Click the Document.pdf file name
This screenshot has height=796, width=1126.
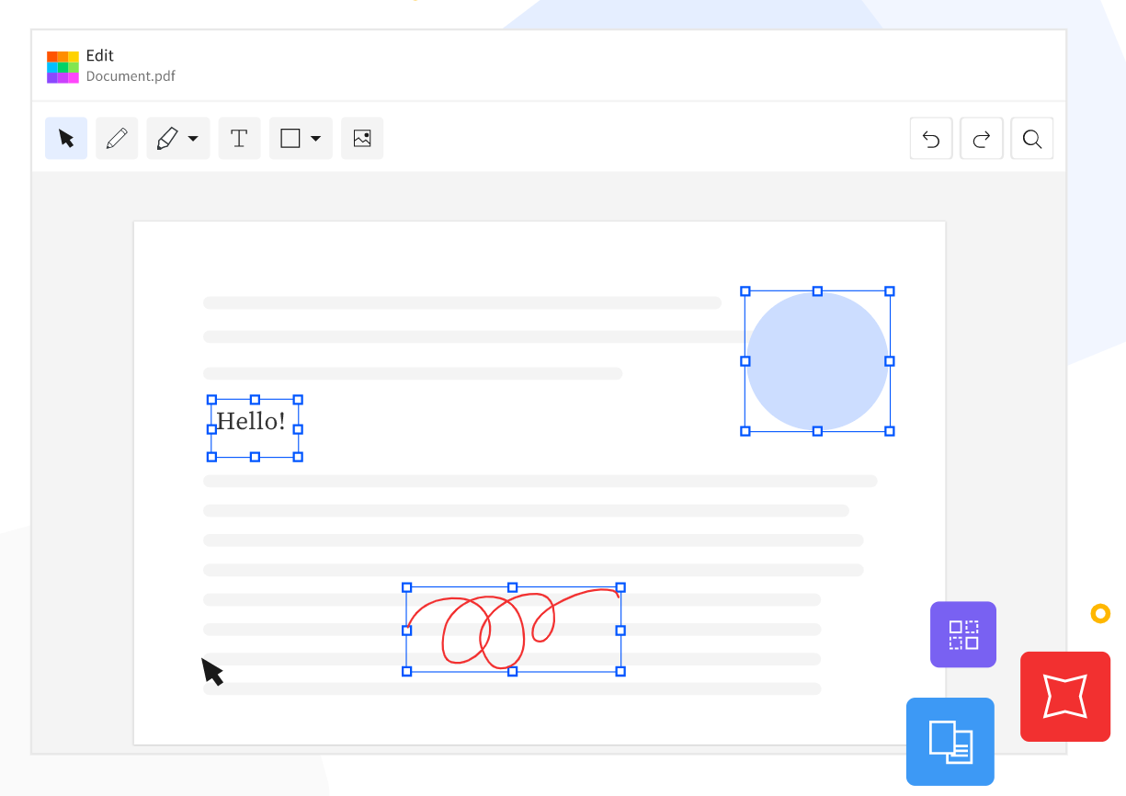pos(131,76)
